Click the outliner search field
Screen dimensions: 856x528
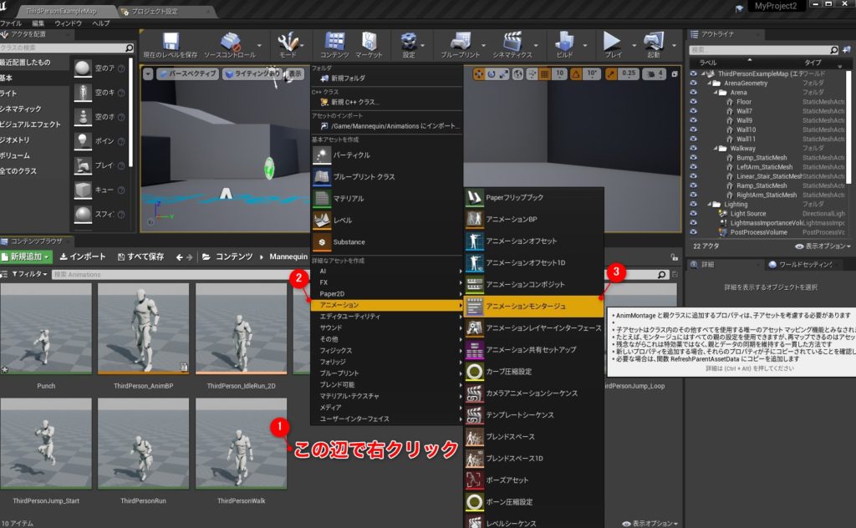click(764, 49)
